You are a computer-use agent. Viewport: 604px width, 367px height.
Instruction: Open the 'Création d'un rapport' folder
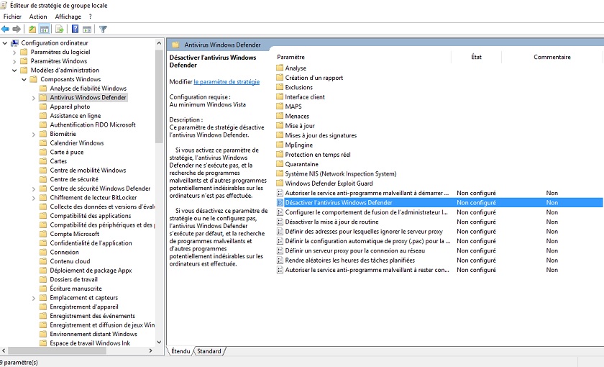314,78
